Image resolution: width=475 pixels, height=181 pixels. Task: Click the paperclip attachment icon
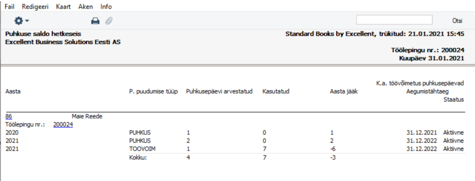[109, 20]
